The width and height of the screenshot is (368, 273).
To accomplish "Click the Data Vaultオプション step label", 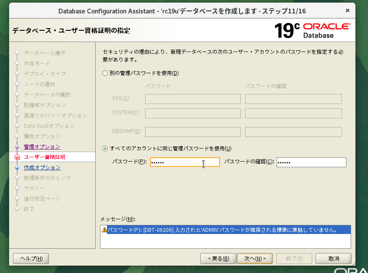I will [49, 126].
